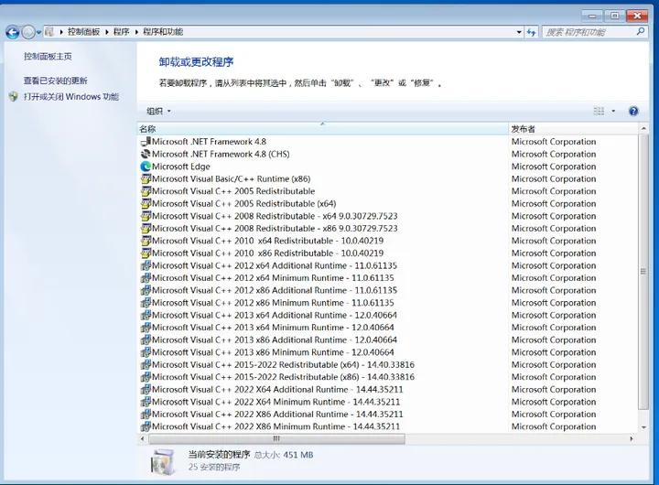The image size is (659, 485).
Task: Select Visual C++ 2022 X86 Minimum Runtime text
Action: [275, 426]
